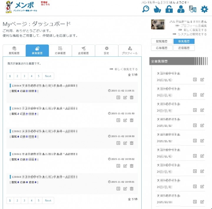Open the user info person icon
The image size is (212, 209).
point(181,9)
